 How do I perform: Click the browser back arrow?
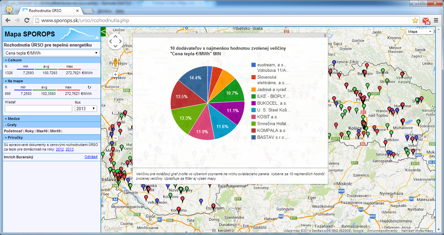coord(7,20)
